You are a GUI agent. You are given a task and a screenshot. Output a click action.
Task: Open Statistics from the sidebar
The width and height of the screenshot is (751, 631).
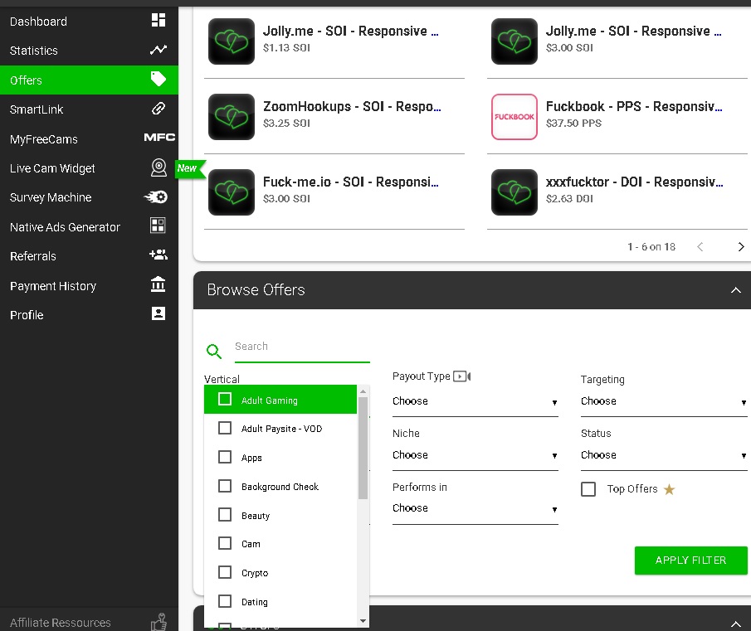pos(89,51)
